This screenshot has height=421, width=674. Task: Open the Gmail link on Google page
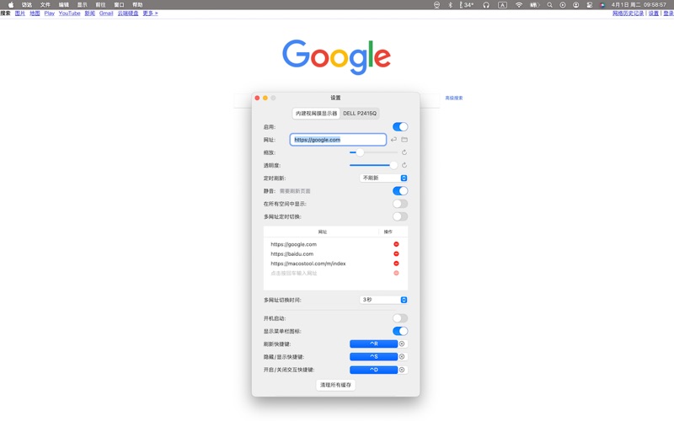tap(106, 13)
